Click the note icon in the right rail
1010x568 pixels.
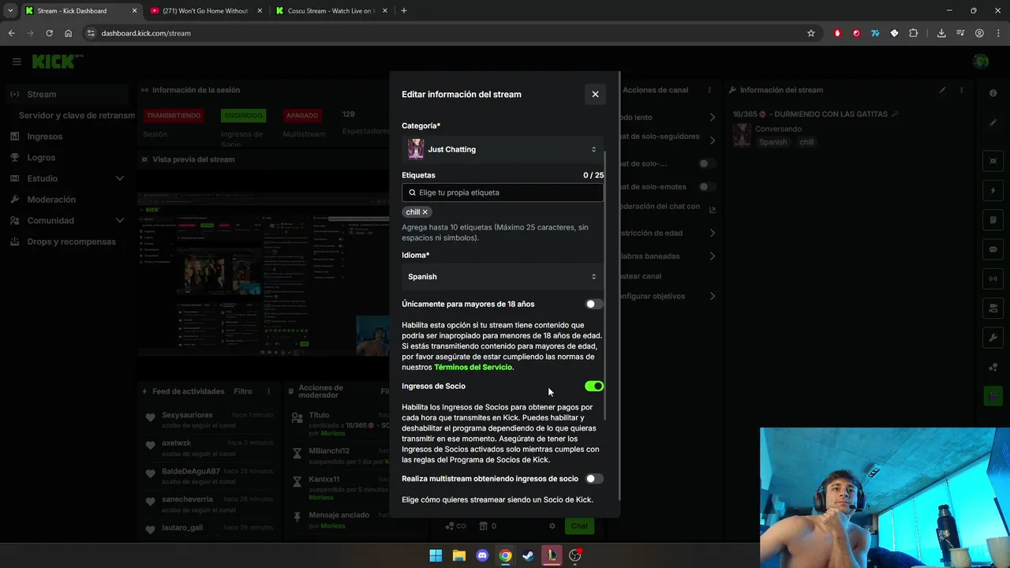click(x=993, y=220)
